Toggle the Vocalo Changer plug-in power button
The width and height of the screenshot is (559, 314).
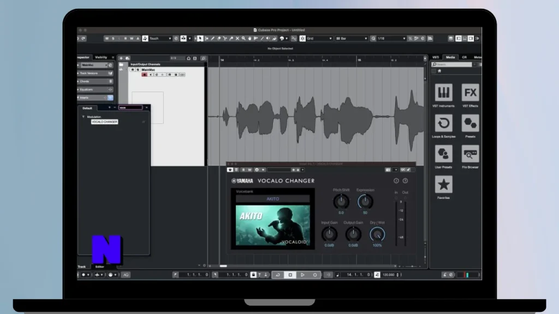[230, 170]
